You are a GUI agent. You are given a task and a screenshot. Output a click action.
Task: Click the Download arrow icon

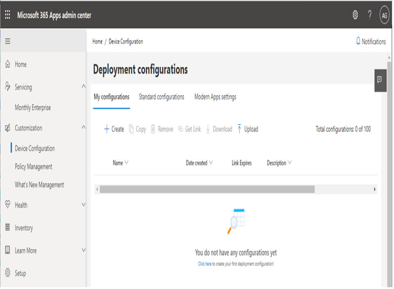click(208, 129)
